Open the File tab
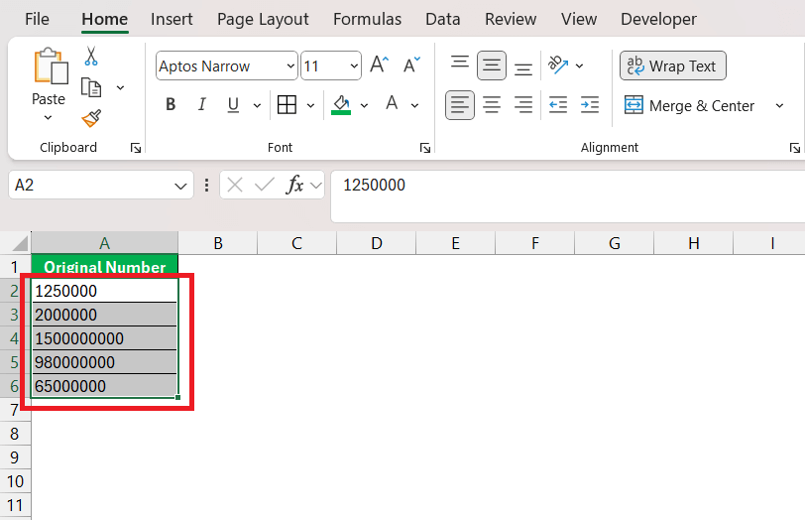This screenshot has height=520, width=805. point(37,20)
